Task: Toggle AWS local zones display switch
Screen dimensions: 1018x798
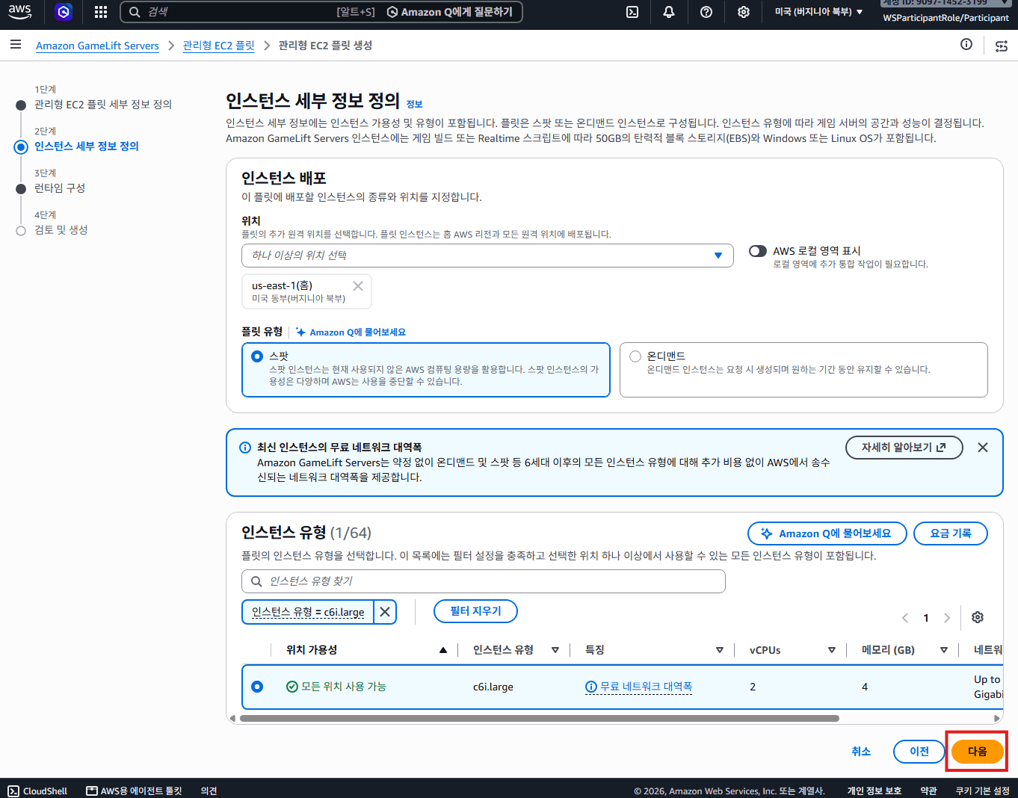Action: click(758, 251)
